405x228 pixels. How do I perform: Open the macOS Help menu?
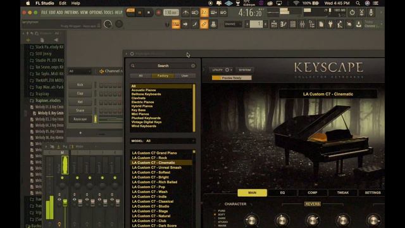[x=75, y=3]
